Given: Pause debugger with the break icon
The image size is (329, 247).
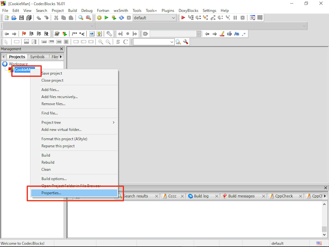Looking at the screenshot, I should coord(235,18).
